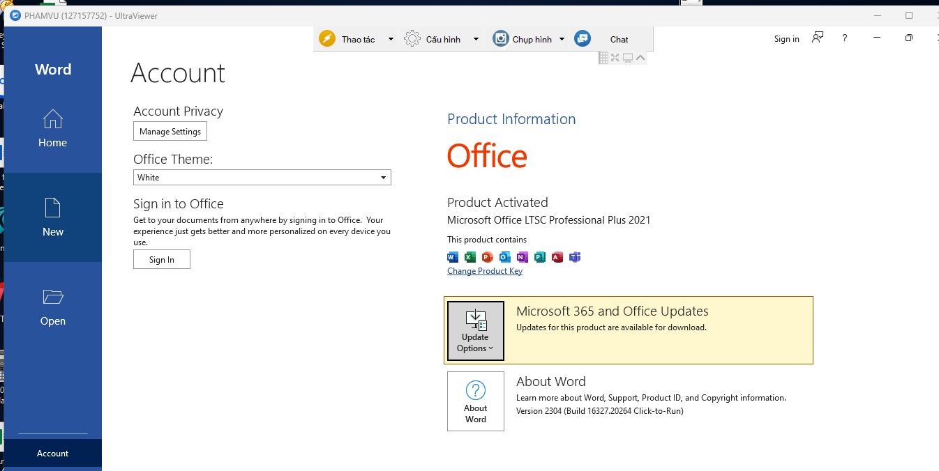Click the 'PHAMVU (127157752) - UltraViewer' title text

pyautogui.click(x=91, y=16)
